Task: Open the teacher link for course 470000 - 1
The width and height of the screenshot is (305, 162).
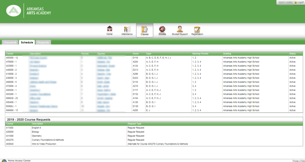Action: click(x=102, y=61)
